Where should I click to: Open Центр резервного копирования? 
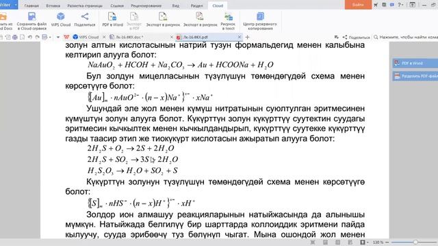[260, 21]
